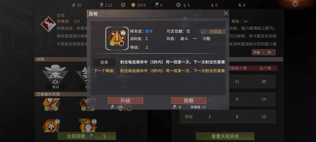Click the 卸载 unload button
The height and width of the screenshot is (142, 316).
click(x=189, y=101)
